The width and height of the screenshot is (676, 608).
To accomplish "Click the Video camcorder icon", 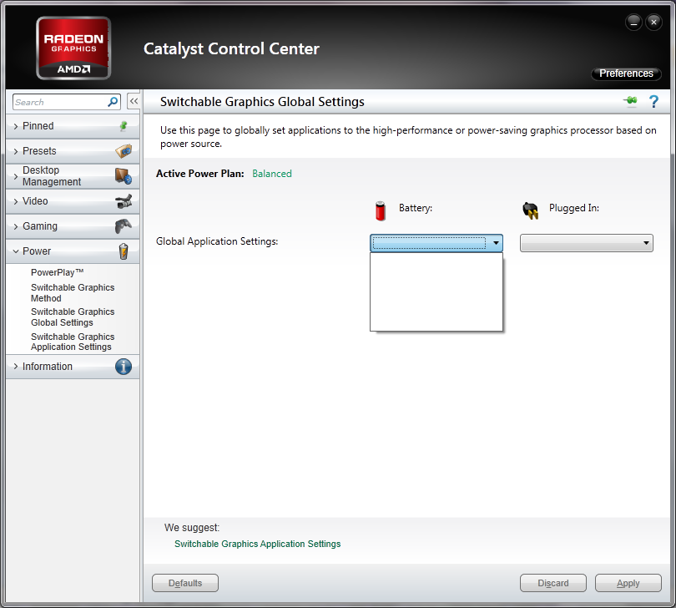I will click(x=124, y=201).
